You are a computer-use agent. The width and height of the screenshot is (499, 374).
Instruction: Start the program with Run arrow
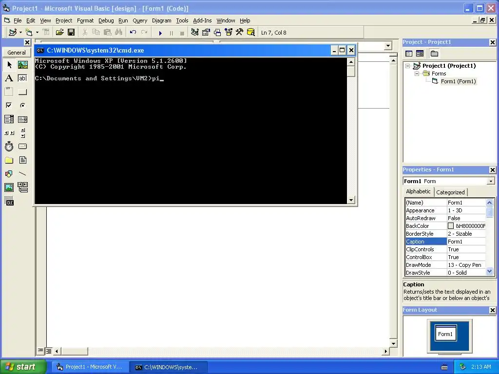pyautogui.click(x=160, y=33)
